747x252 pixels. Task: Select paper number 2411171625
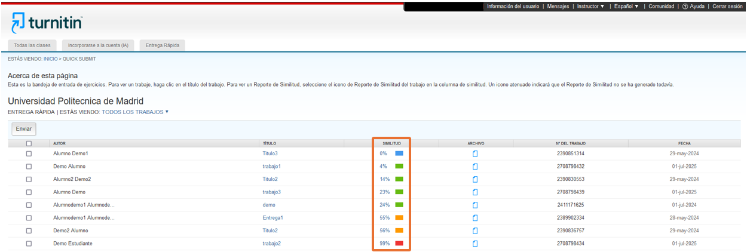click(571, 205)
